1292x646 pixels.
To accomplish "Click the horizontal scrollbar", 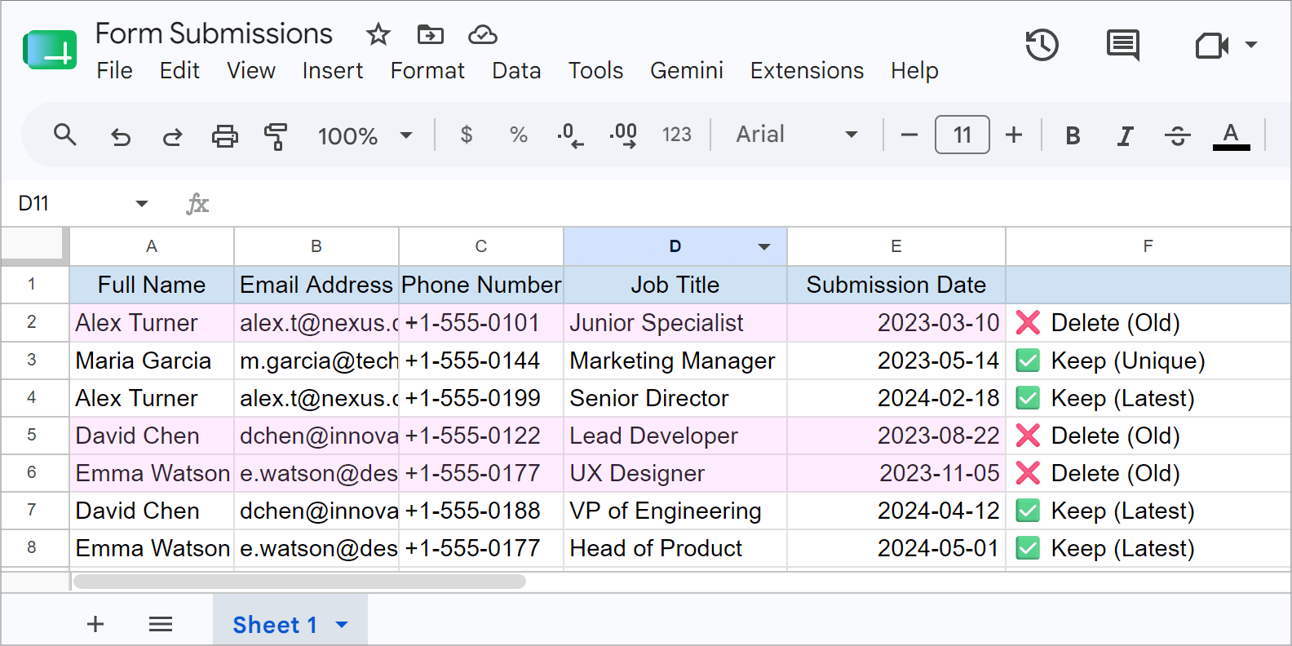I will [x=299, y=582].
